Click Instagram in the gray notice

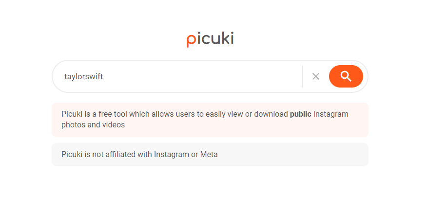[x=171, y=155]
